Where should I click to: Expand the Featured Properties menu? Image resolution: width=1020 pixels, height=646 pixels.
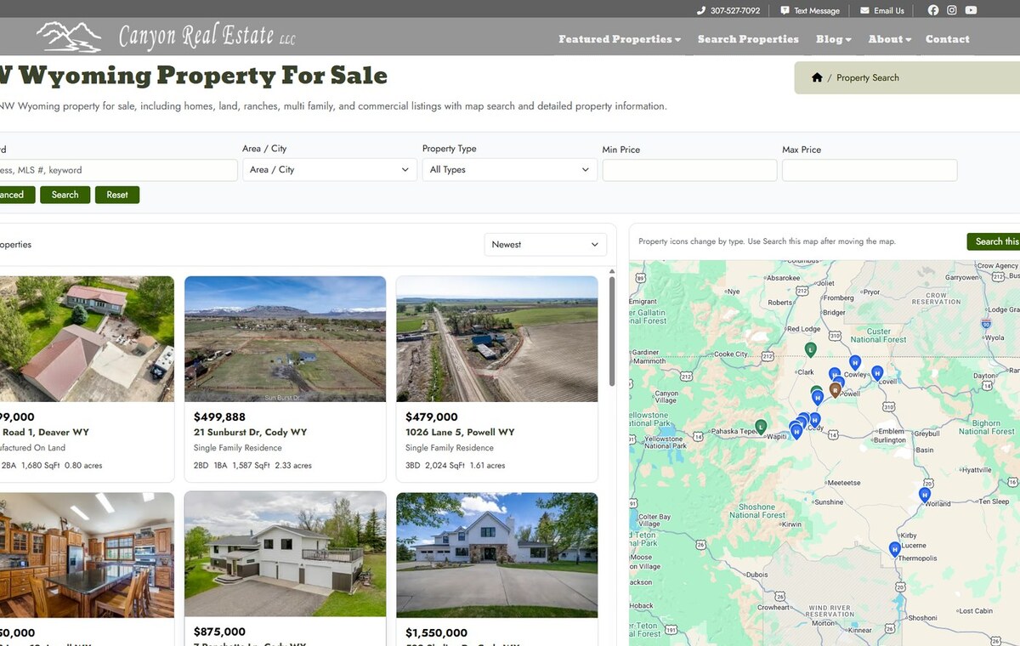[620, 39]
